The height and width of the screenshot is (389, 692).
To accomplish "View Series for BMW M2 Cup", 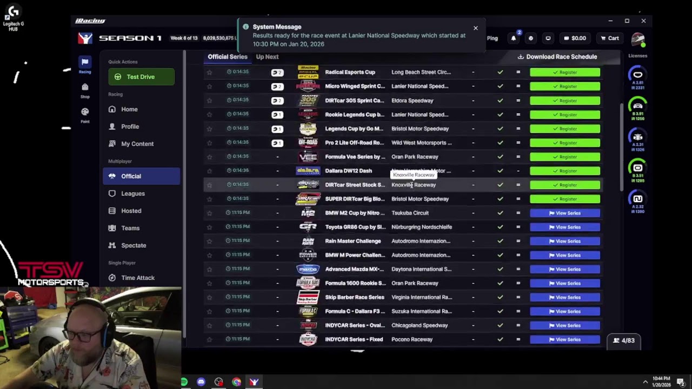I will pos(565,213).
